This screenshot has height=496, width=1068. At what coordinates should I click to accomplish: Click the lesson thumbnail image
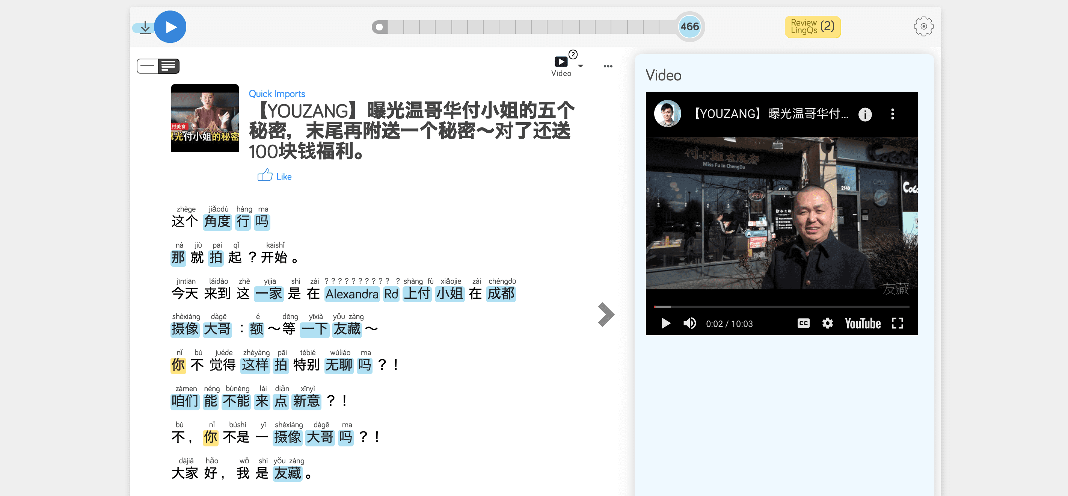[x=205, y=118]
